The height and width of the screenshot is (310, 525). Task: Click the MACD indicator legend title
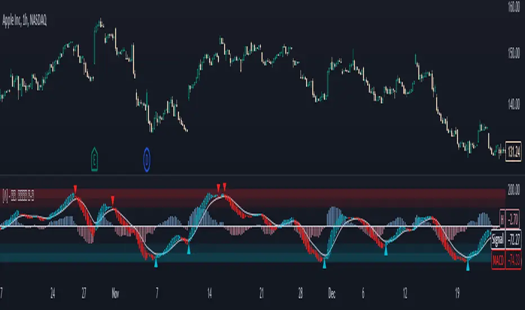click(19, 196)
